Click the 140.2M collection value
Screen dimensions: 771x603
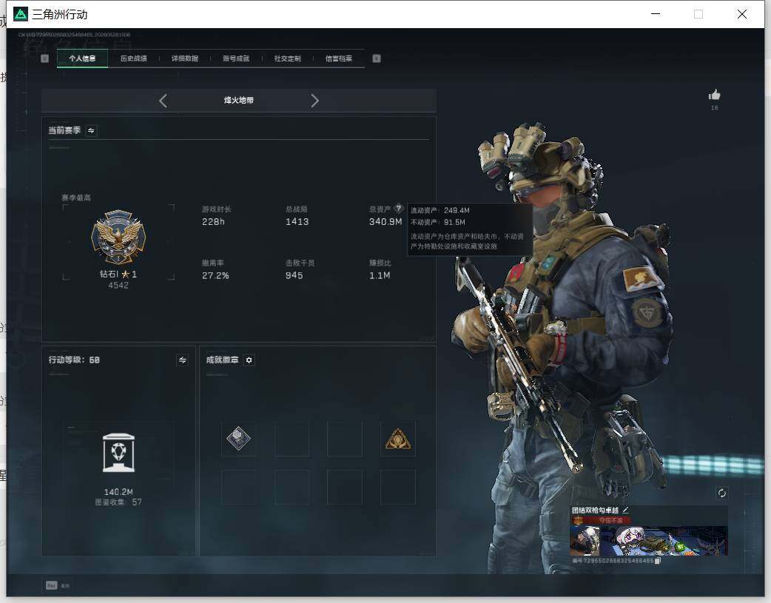pyautogui.click(x=118, y=492)
